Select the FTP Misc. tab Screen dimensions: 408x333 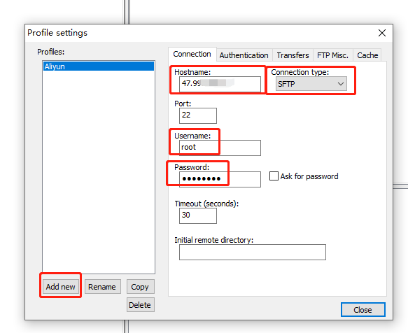333,55
